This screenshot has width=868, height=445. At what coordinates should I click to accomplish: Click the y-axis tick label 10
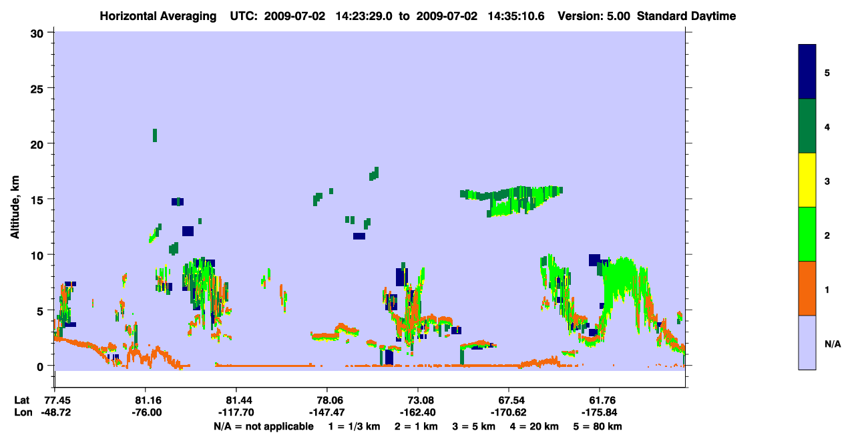click(x=39, y=255)
